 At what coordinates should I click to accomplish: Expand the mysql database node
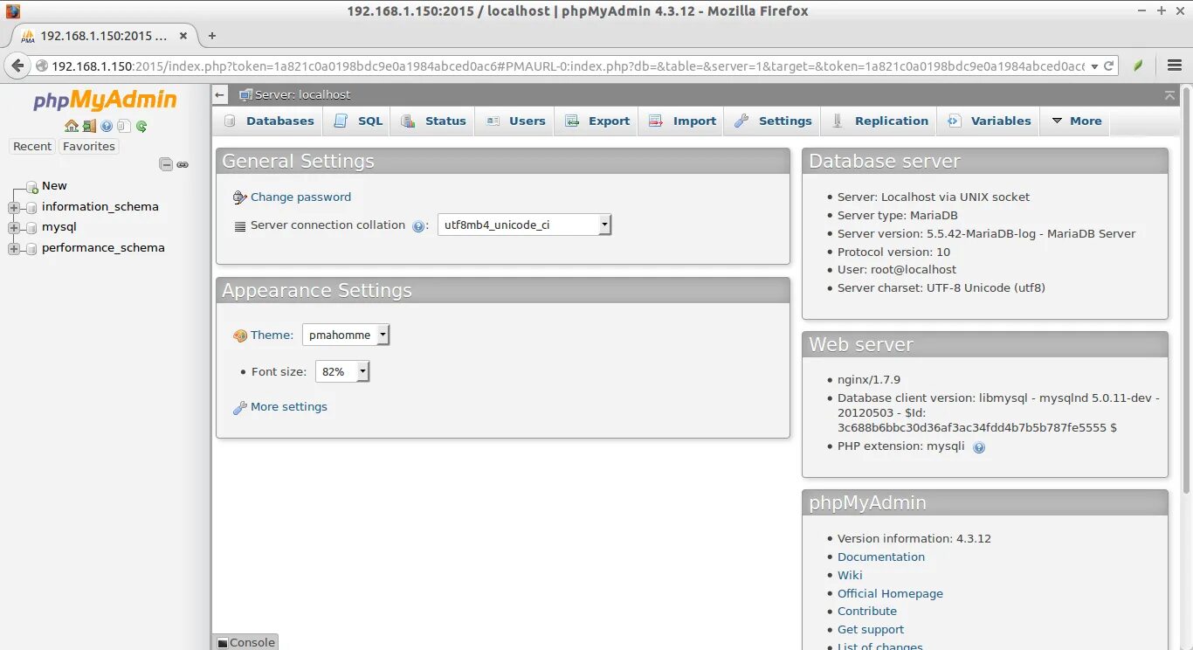(14, 227)
